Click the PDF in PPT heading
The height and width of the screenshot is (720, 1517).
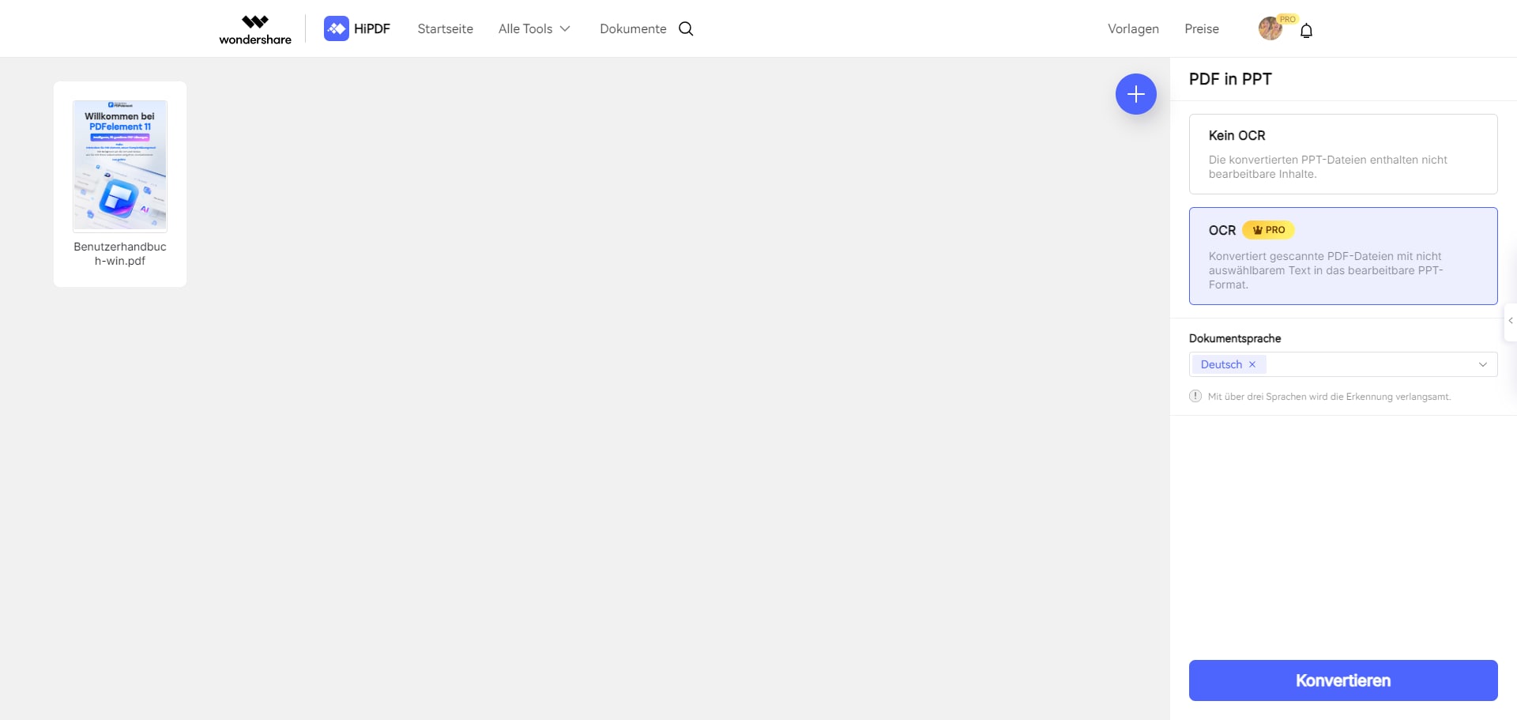pyautogui.click(x=1230, y=79)
